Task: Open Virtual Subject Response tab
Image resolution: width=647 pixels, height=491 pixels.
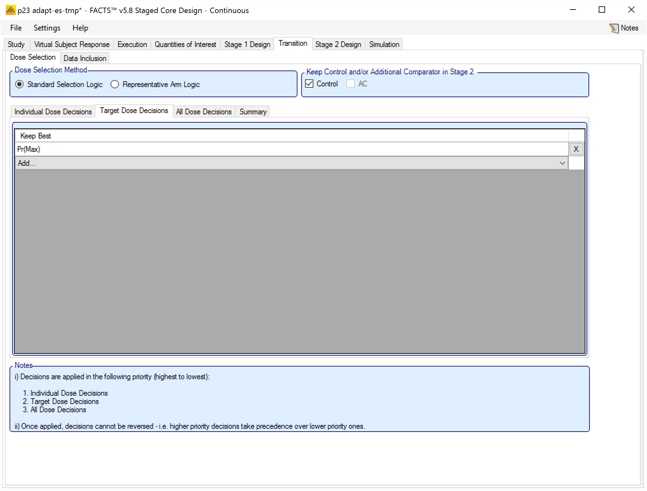Action: (72, 44)
